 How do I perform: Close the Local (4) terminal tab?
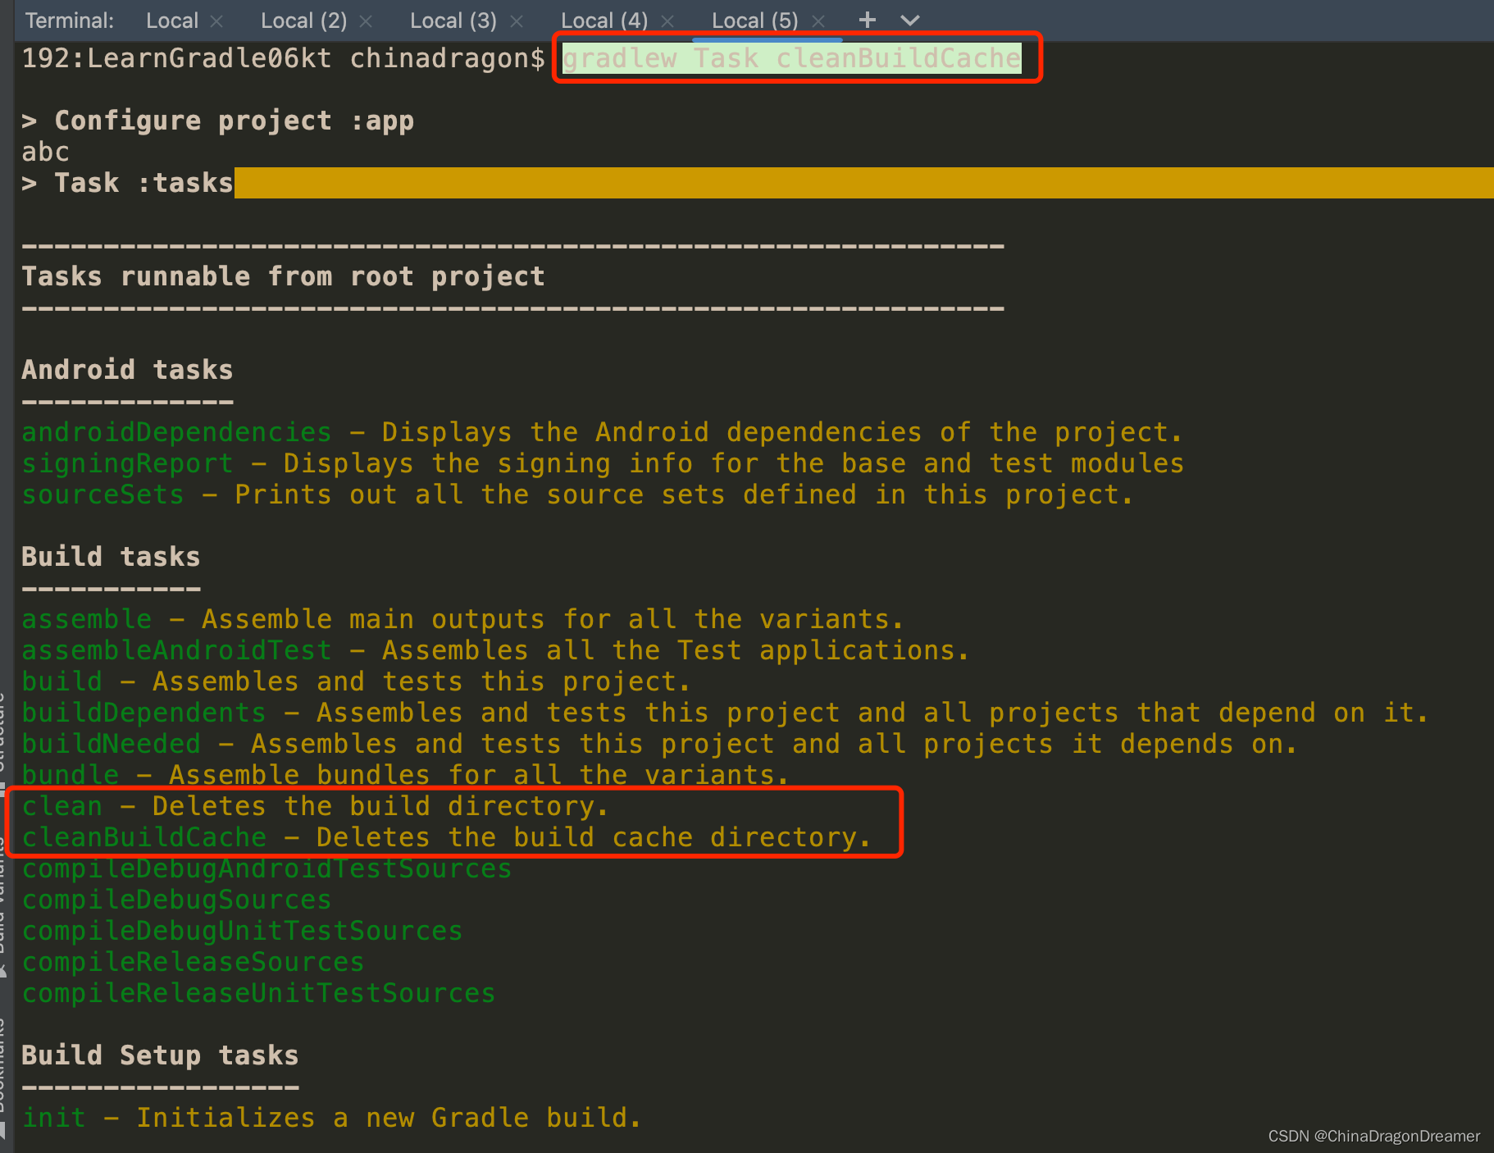click(667, 21)
